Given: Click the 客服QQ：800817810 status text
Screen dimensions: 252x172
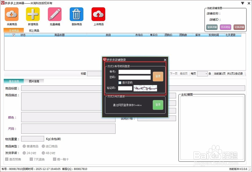Looking at the screenshot, I should click(x=75, y=169).
